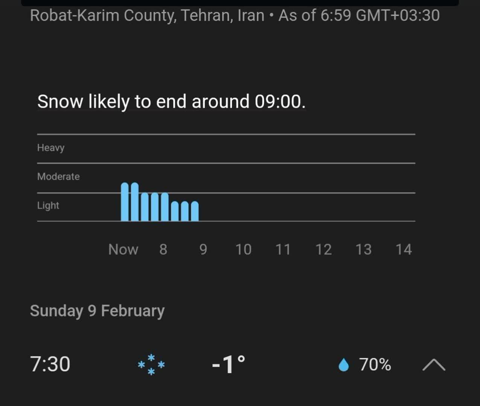480x406 pixels.
Task: Select hour 11 on the snow timeline
Action: coord(283,250)
